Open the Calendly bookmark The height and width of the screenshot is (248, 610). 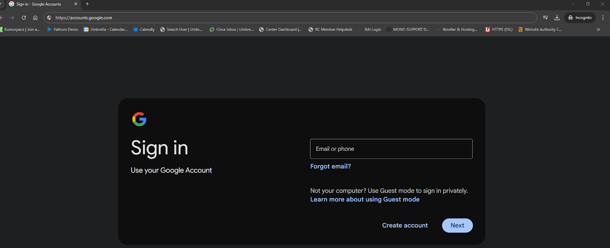point(144,29)
